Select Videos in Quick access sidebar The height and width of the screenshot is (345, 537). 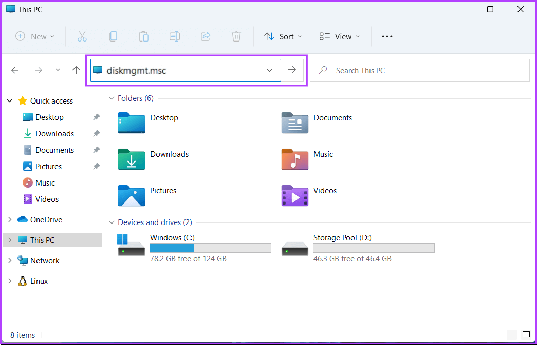click(47, 199)
